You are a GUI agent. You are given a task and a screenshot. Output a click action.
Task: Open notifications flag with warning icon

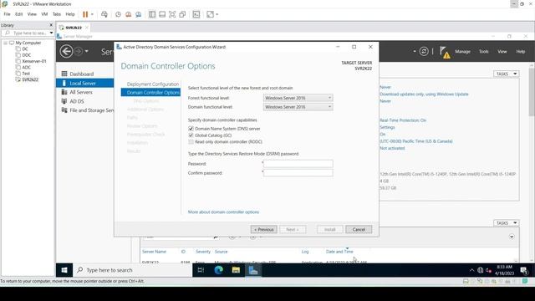click(445, 52)
